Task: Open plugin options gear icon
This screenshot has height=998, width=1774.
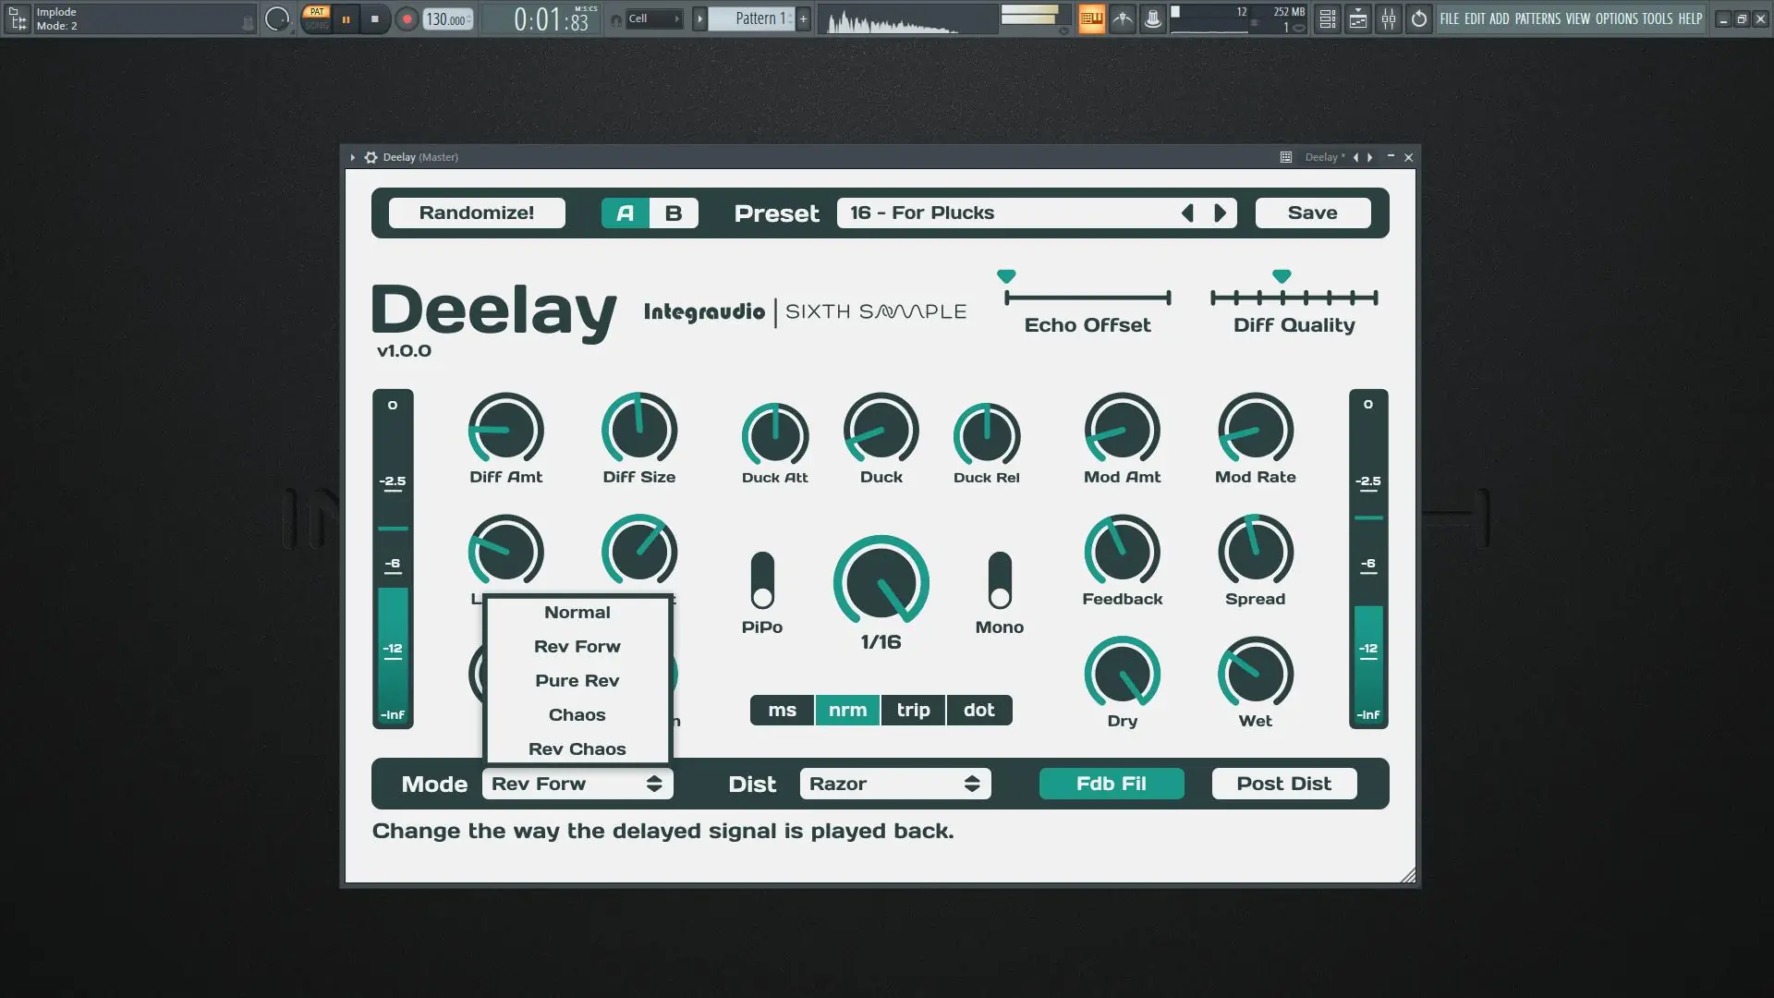Action: tap(371, 157)
